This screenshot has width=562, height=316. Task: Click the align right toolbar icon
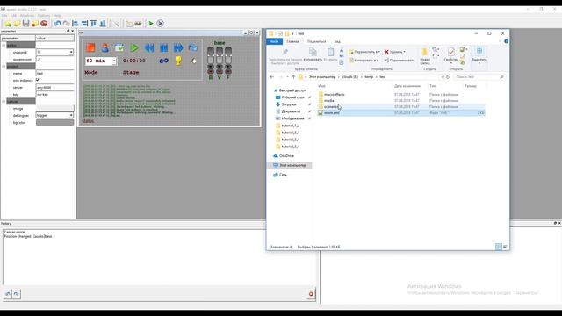pos(84,24)
